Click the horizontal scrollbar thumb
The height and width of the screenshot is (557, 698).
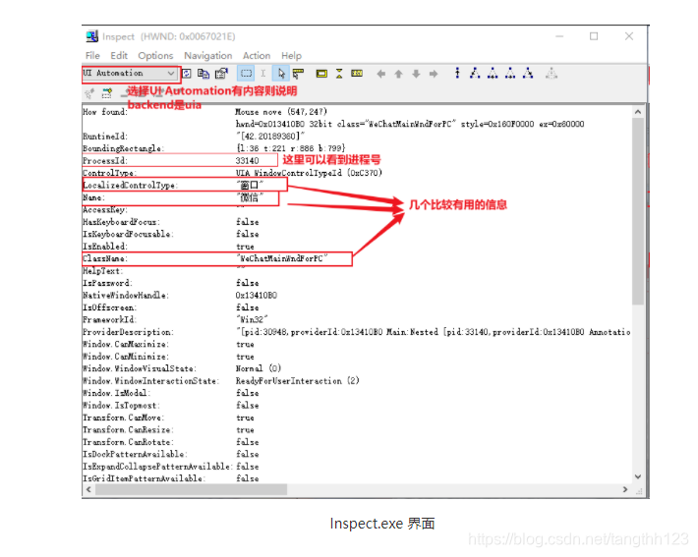[x=192, y=489]
